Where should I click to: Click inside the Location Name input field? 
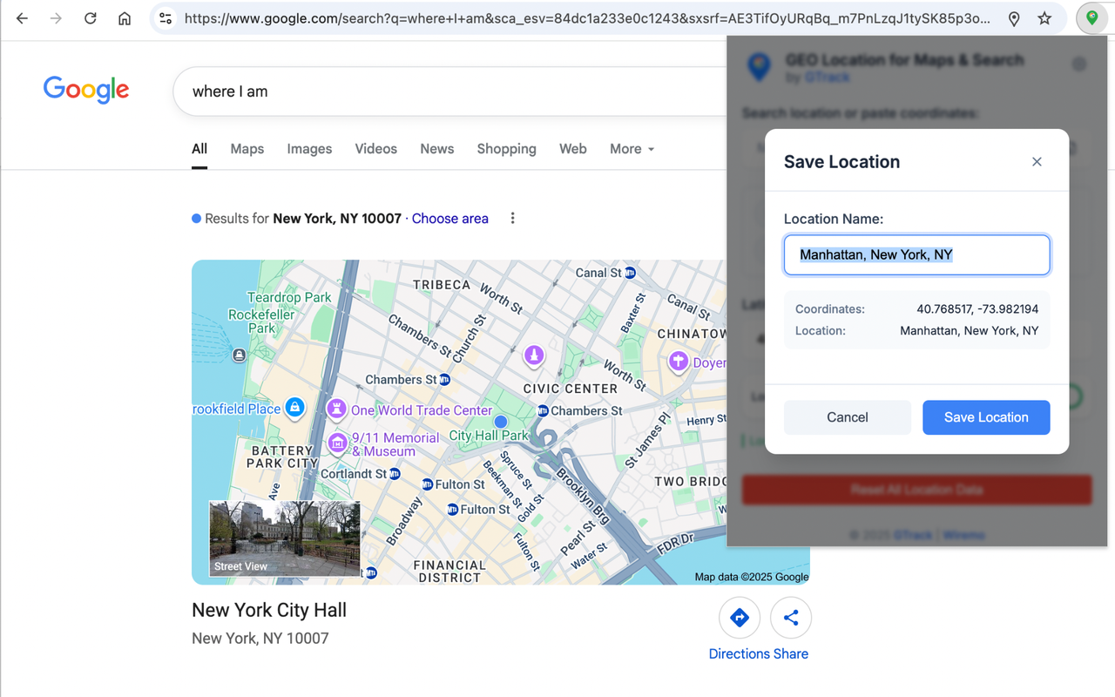pyautogui.click(x=916, y=254)
